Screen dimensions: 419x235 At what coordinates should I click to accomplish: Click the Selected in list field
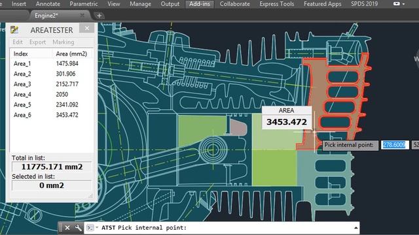(x=52, y=185)
